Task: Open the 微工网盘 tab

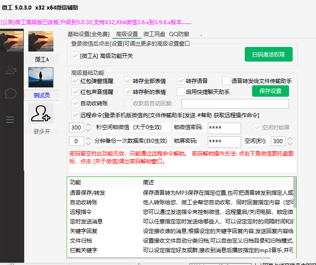Action: [154, 34]
